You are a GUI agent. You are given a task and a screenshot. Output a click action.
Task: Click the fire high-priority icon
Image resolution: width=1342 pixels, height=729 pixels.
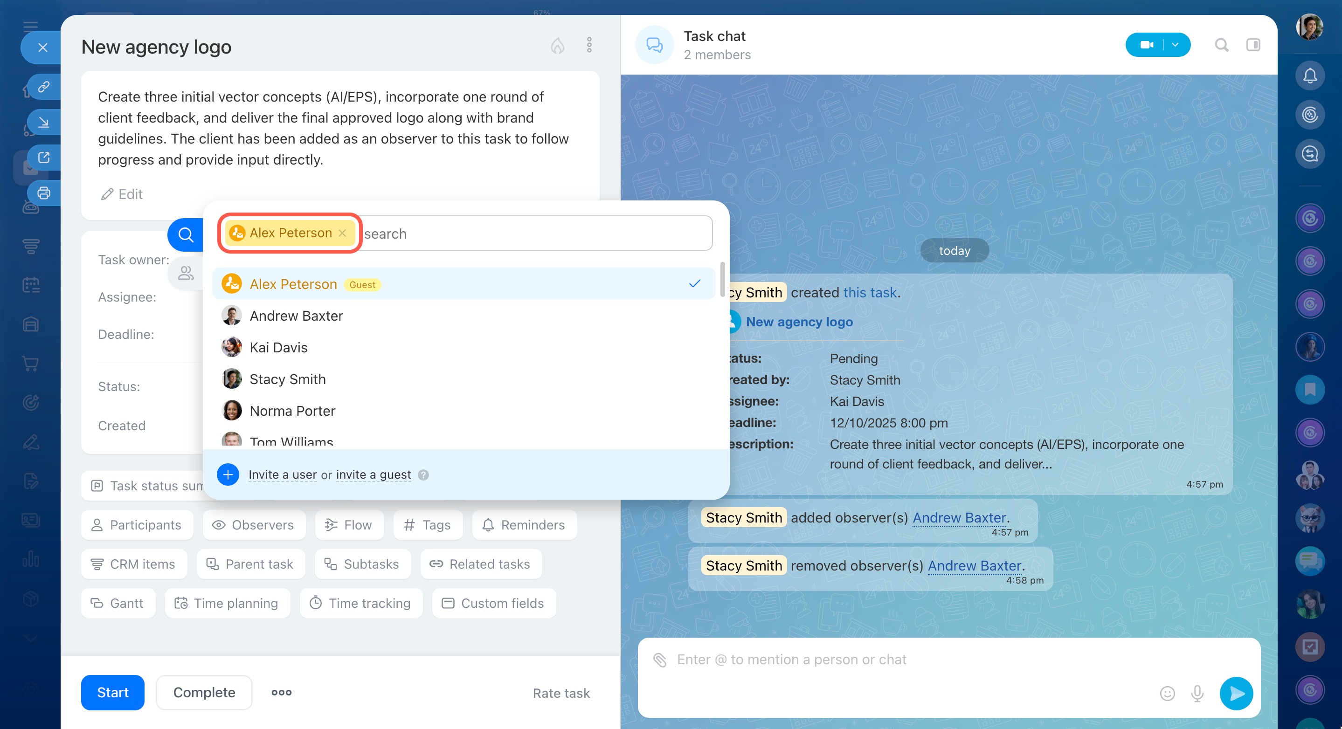557,46
